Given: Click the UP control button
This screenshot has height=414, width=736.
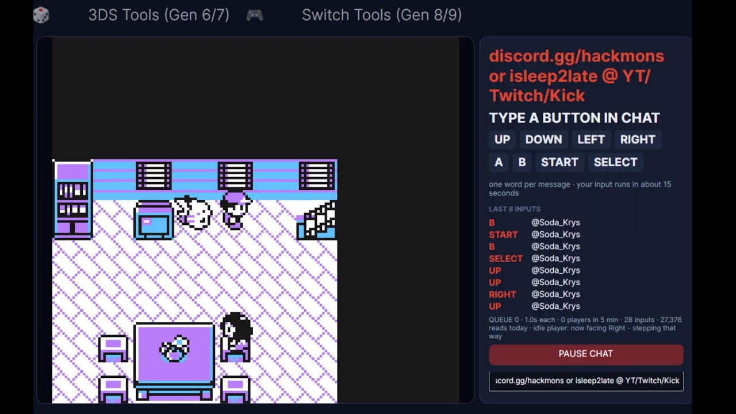Looking at the screenshot, I should pyautogui.click(x=502, y=140).
